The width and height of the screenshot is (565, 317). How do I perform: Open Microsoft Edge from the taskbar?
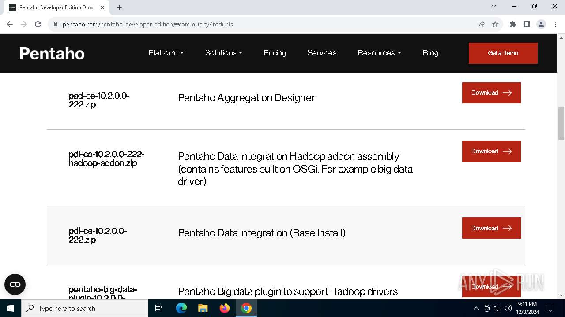pyautogui.click(x=181, y=308)
